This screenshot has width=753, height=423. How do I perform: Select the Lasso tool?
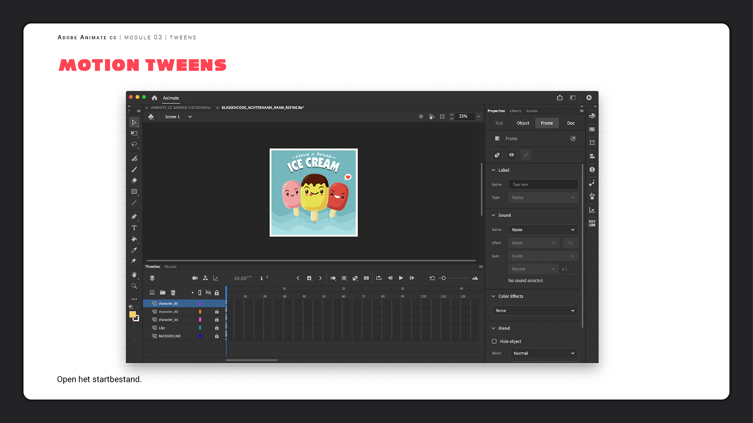(x=134, y=145)
